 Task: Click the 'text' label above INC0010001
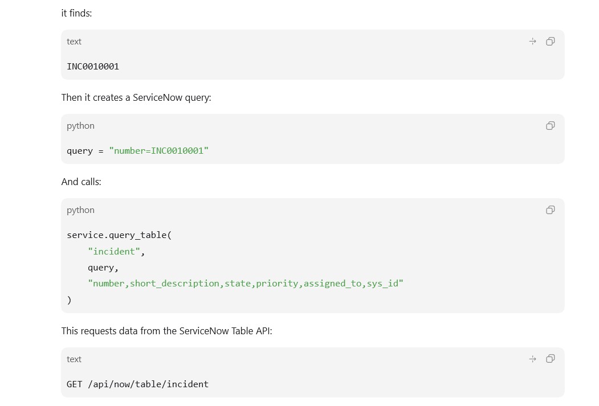[74, 42]
